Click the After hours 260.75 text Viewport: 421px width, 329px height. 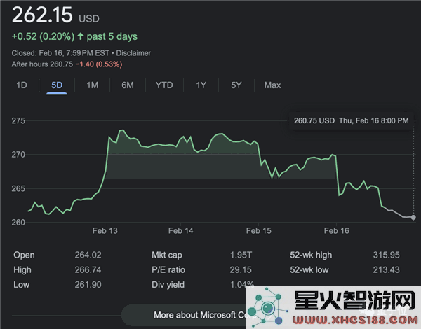click(42, 64)
